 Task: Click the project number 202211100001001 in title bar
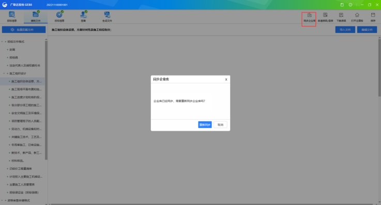tap(57, 5)
